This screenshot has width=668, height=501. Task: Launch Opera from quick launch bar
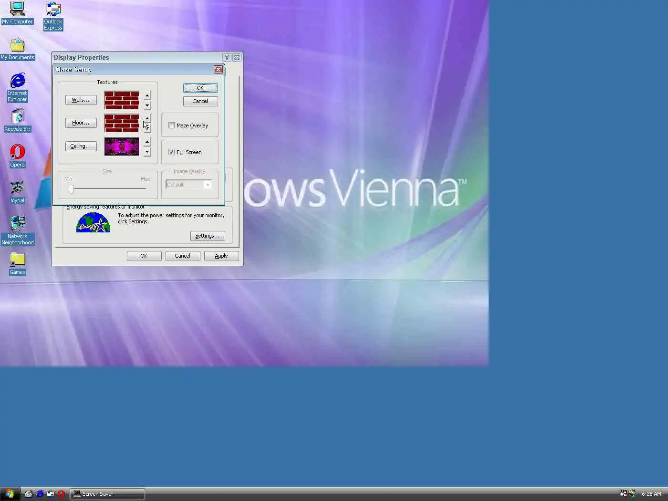click(x=61, y=494)
